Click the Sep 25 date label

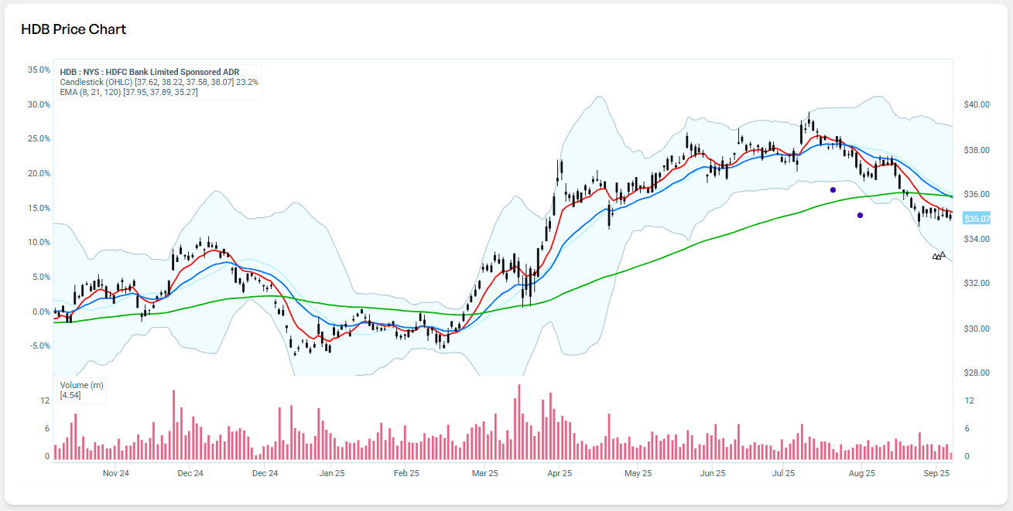(x=936, y=473)
